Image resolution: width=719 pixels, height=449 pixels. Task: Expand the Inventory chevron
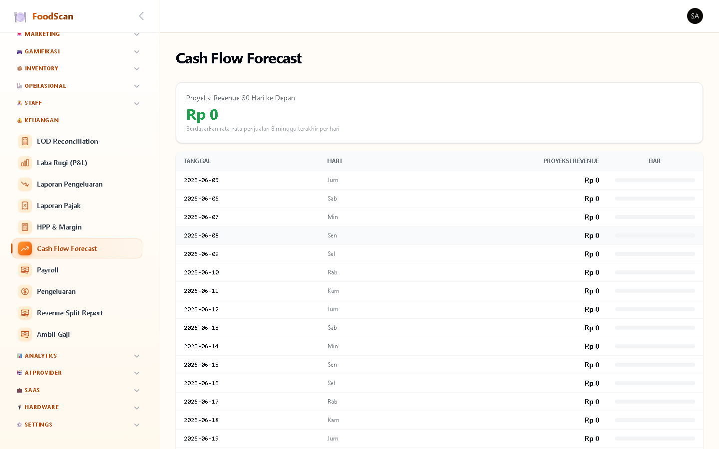[137, 69]
